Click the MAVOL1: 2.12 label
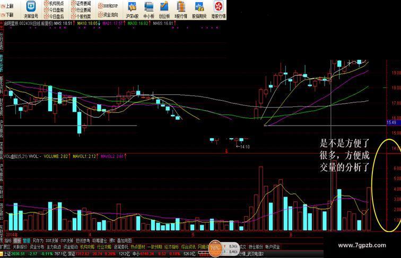The height and width of the screenshot is (258, 401). pyautogui.click(x=85, y=156)
